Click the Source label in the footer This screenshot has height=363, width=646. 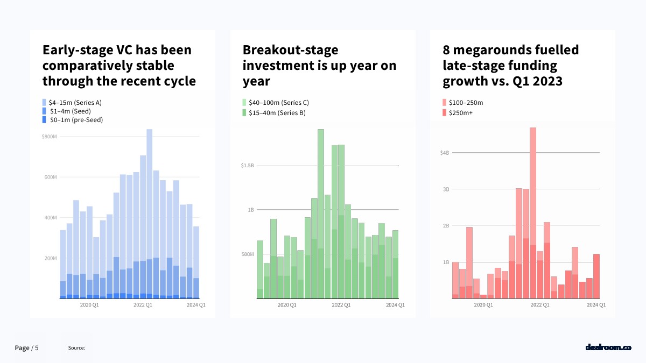pyautogui.click(x=76, y=348)
